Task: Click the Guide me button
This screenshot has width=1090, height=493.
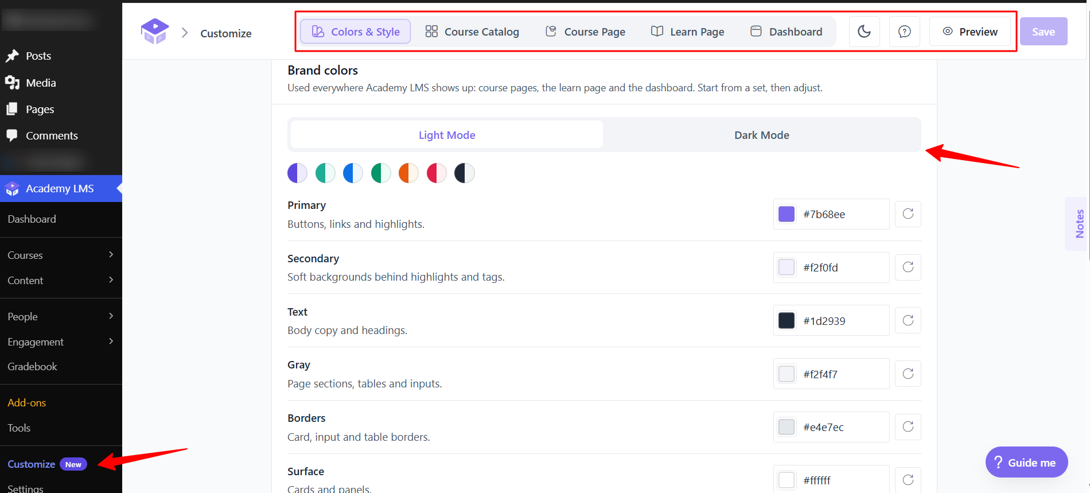Action: [x=1026, y=462]
